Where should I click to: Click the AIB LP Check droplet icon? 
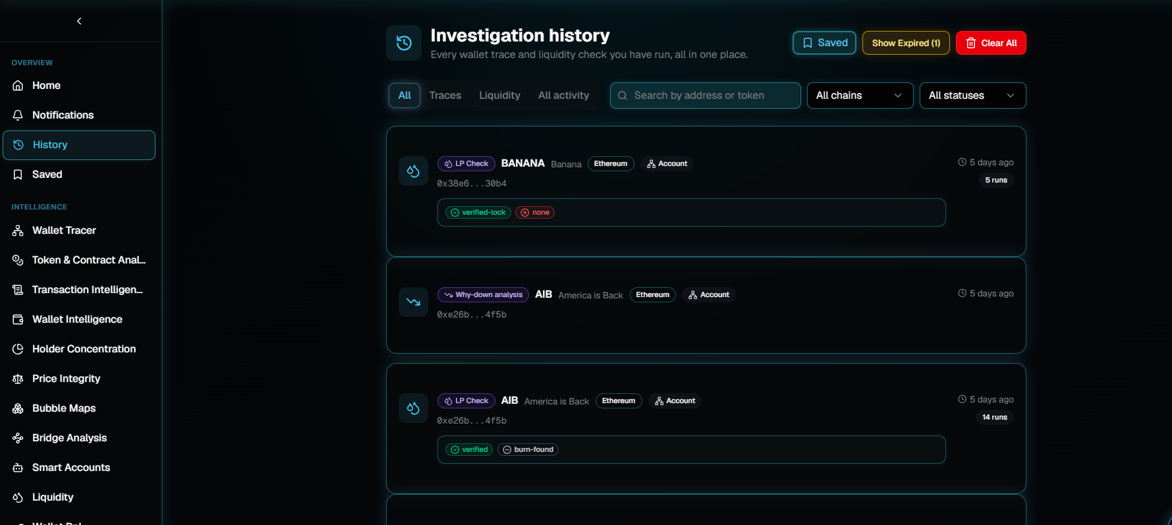(413, 408)
